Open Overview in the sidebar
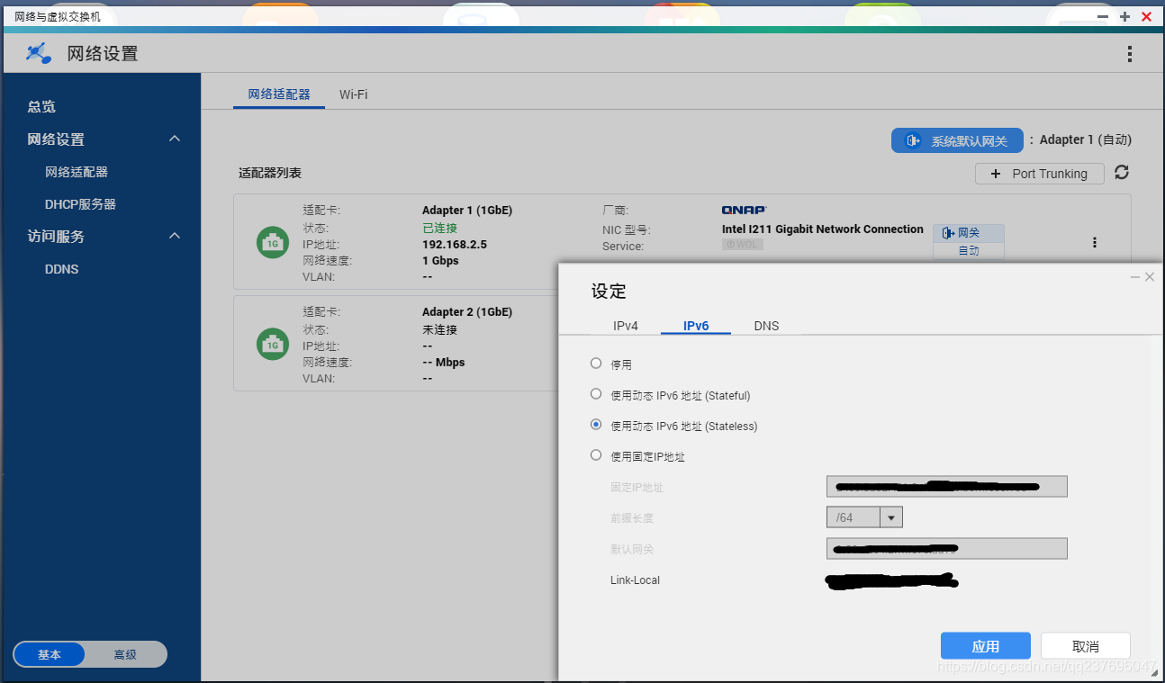The image size is (1165, 683). [x=41, y=106]
